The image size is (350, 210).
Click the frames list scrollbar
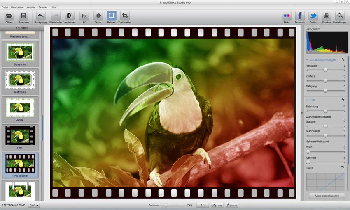point(42,128)
